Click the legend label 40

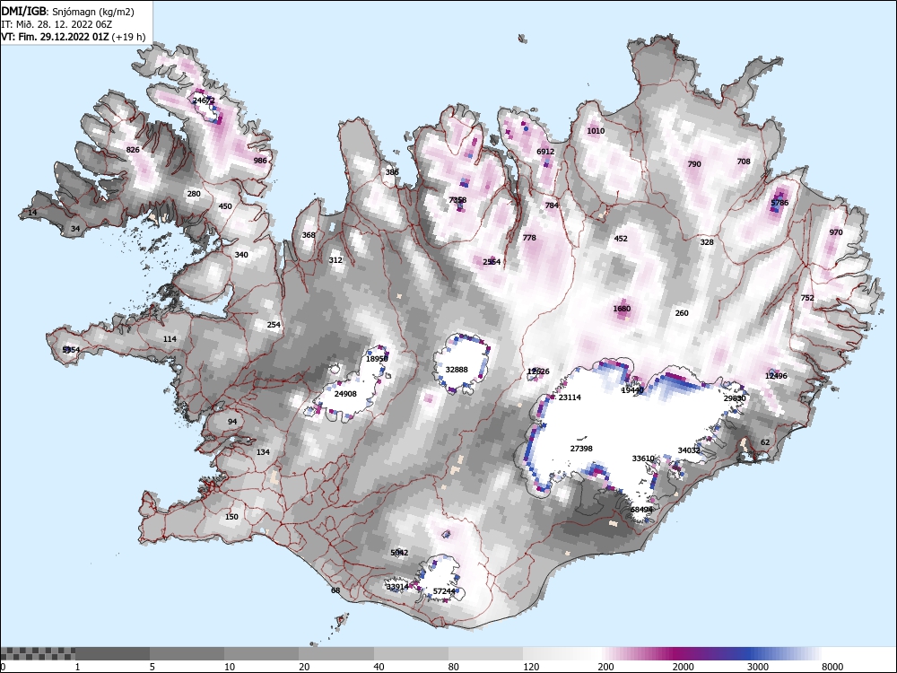tap(379, 667)
